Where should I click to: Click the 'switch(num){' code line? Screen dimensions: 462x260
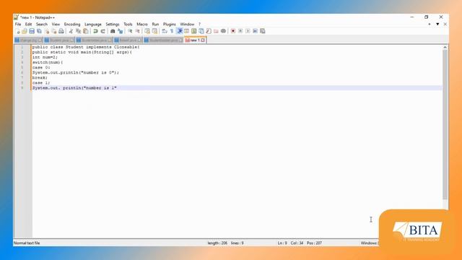tap(48, 62)
